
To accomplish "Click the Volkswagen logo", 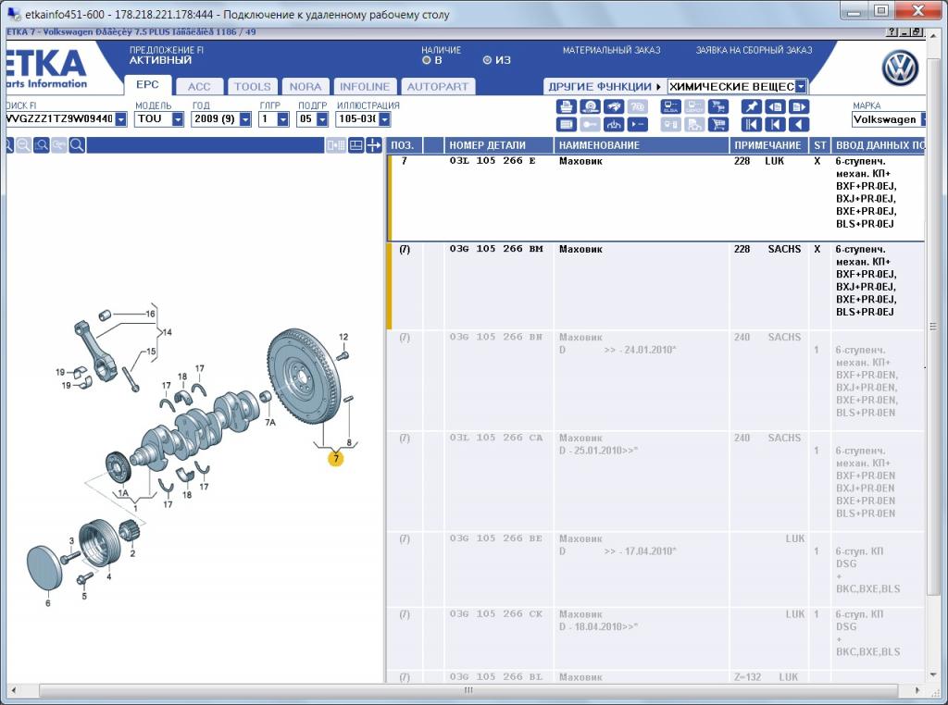I will point(900,68).
